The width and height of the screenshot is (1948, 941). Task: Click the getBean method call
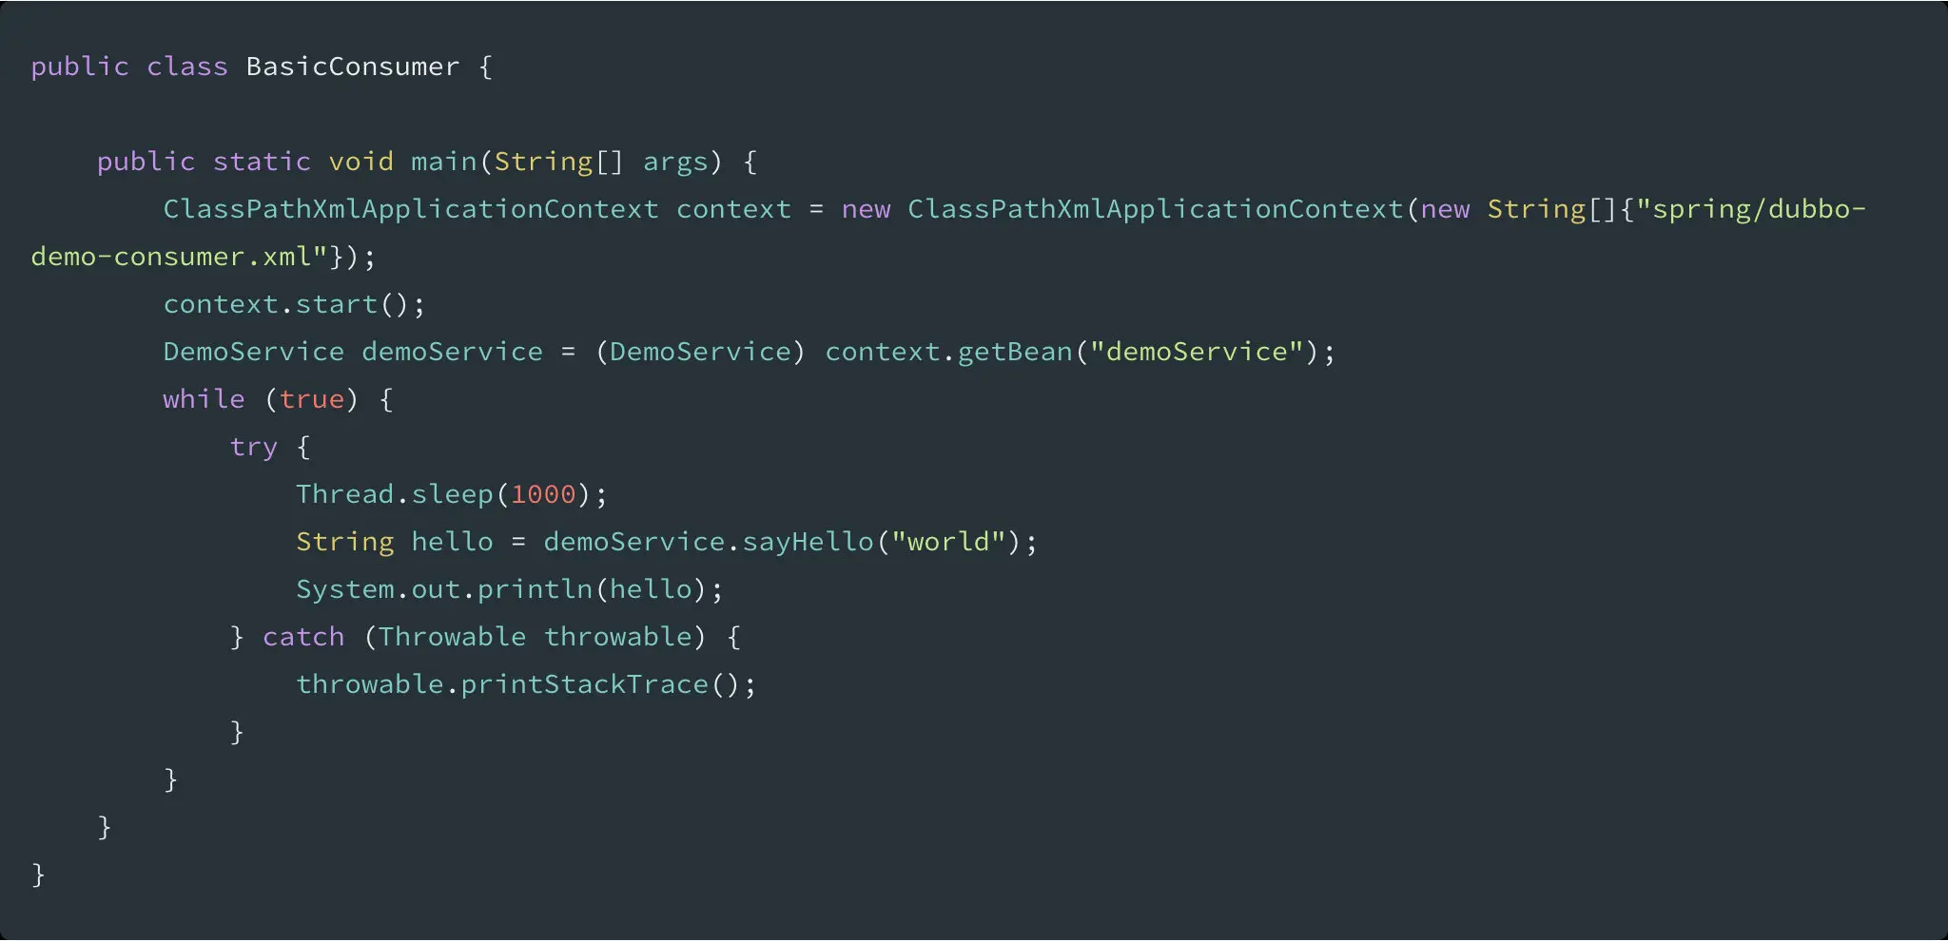(1015, 353)
